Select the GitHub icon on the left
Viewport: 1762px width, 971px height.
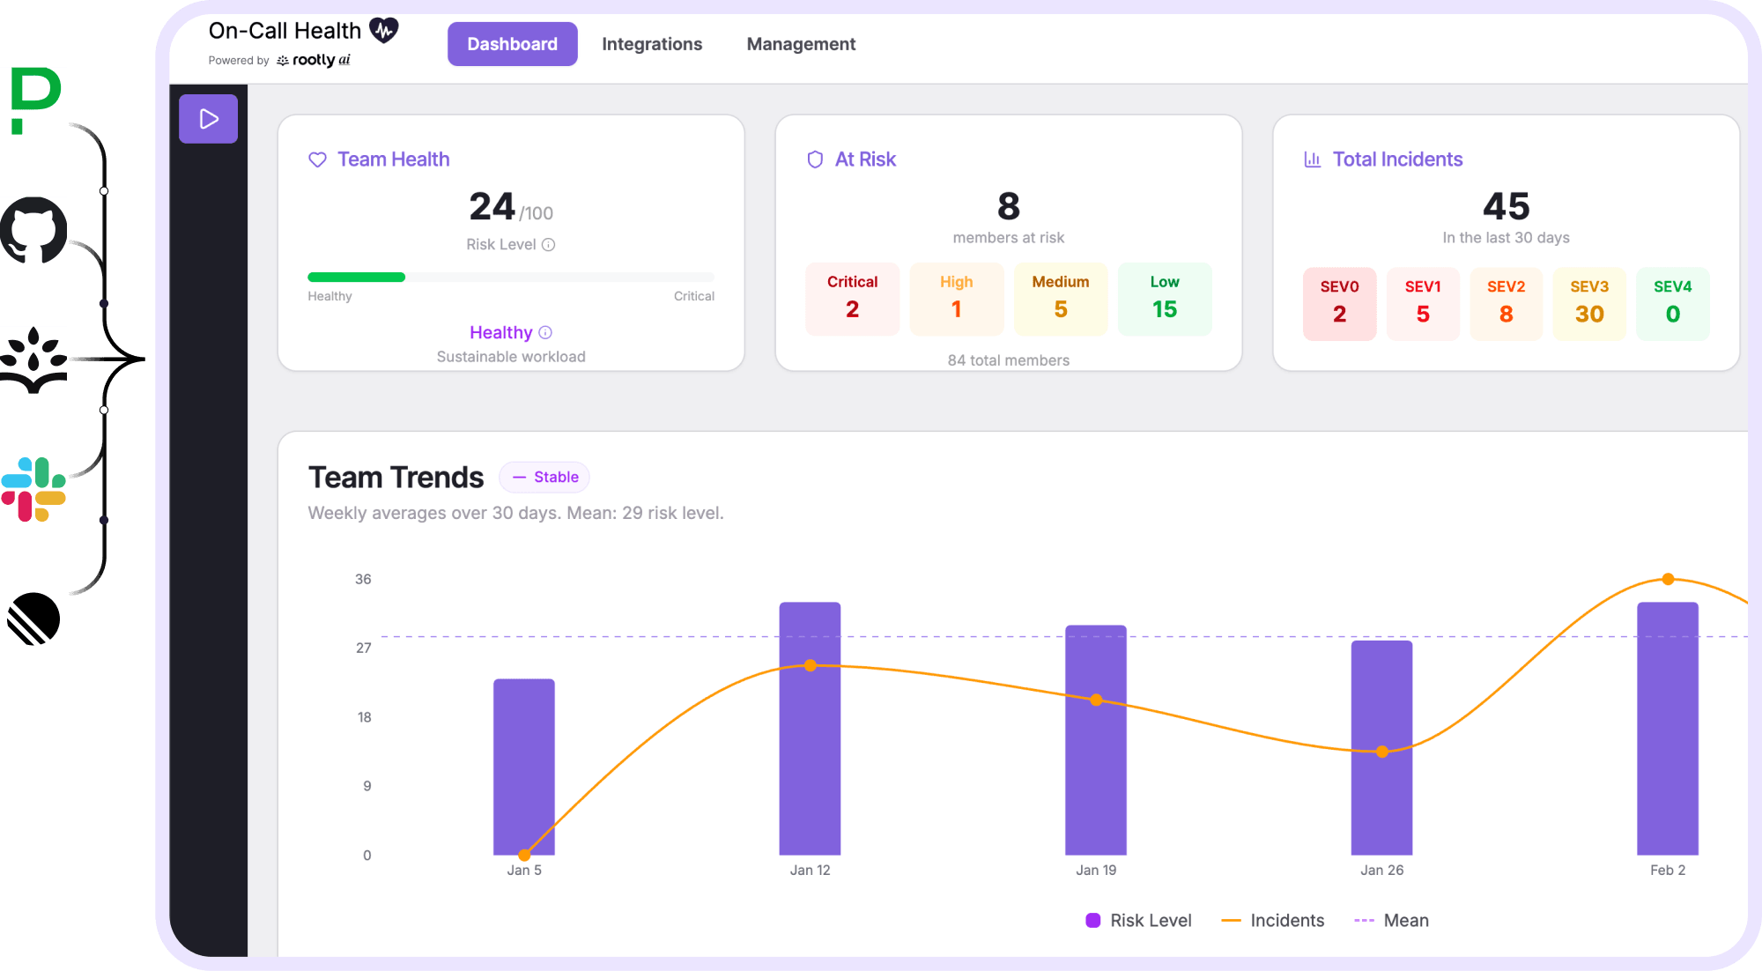point(34,229)
